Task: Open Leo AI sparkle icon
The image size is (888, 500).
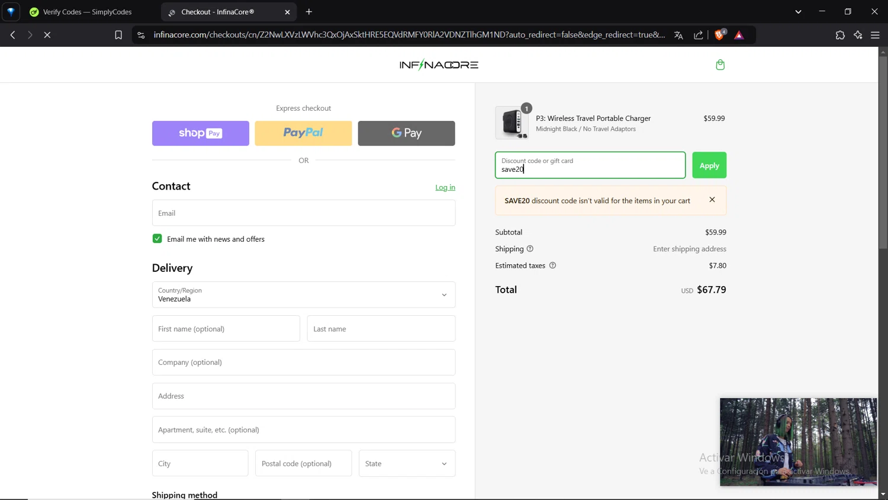Action: coord(858,35)
